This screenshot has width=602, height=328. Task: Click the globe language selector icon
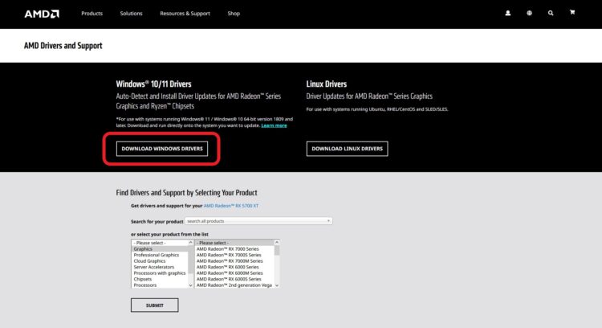click(530, 14)
